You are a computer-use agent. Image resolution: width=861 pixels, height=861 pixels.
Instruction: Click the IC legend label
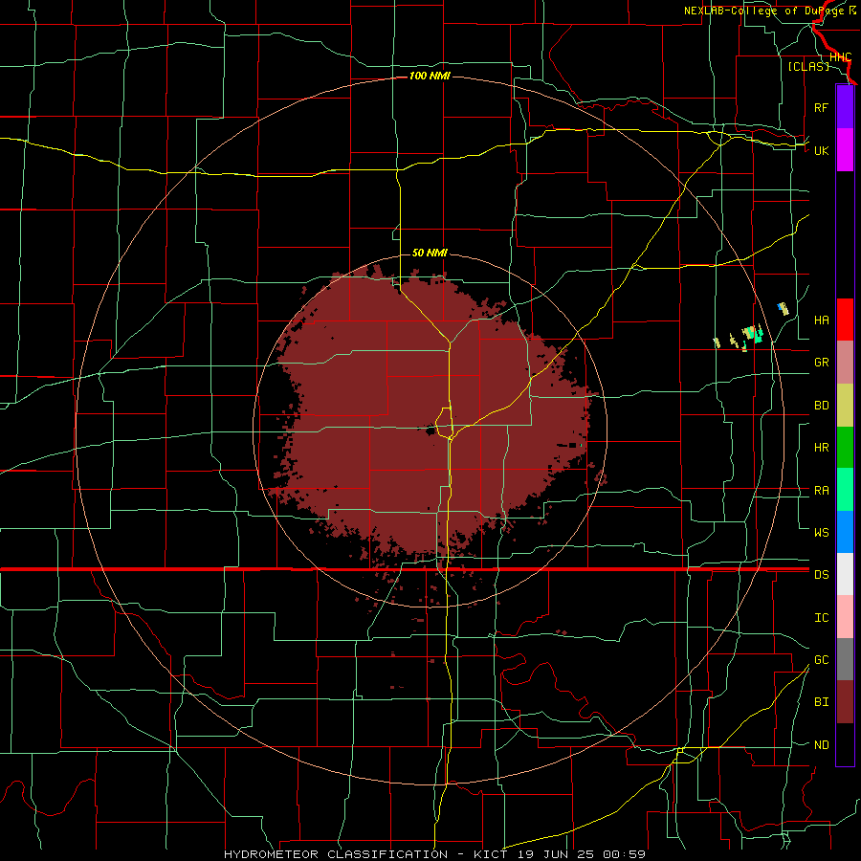(821, 618)
